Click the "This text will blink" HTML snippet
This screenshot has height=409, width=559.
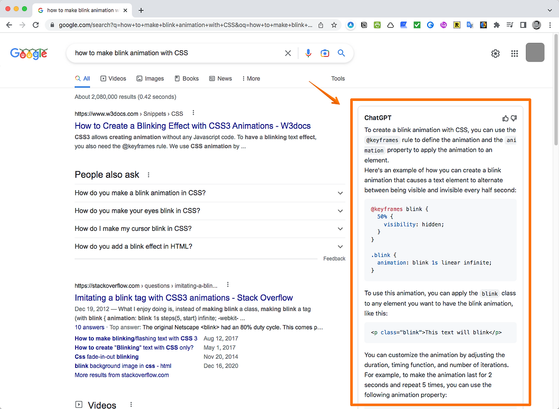point(441,333)
